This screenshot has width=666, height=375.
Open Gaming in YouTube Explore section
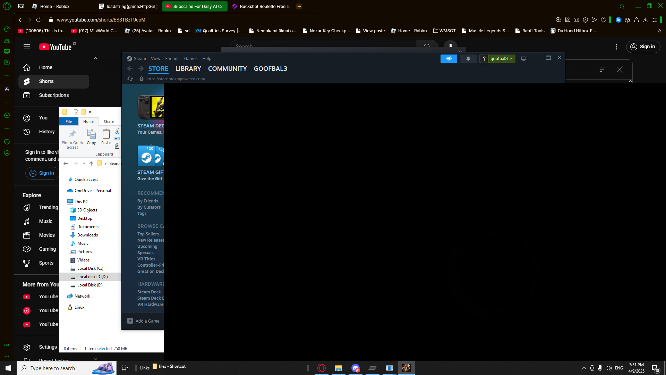tap(39, 249)
